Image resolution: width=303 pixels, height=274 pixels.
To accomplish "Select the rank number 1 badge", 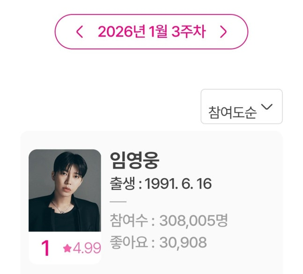I will tap(45, 249).
